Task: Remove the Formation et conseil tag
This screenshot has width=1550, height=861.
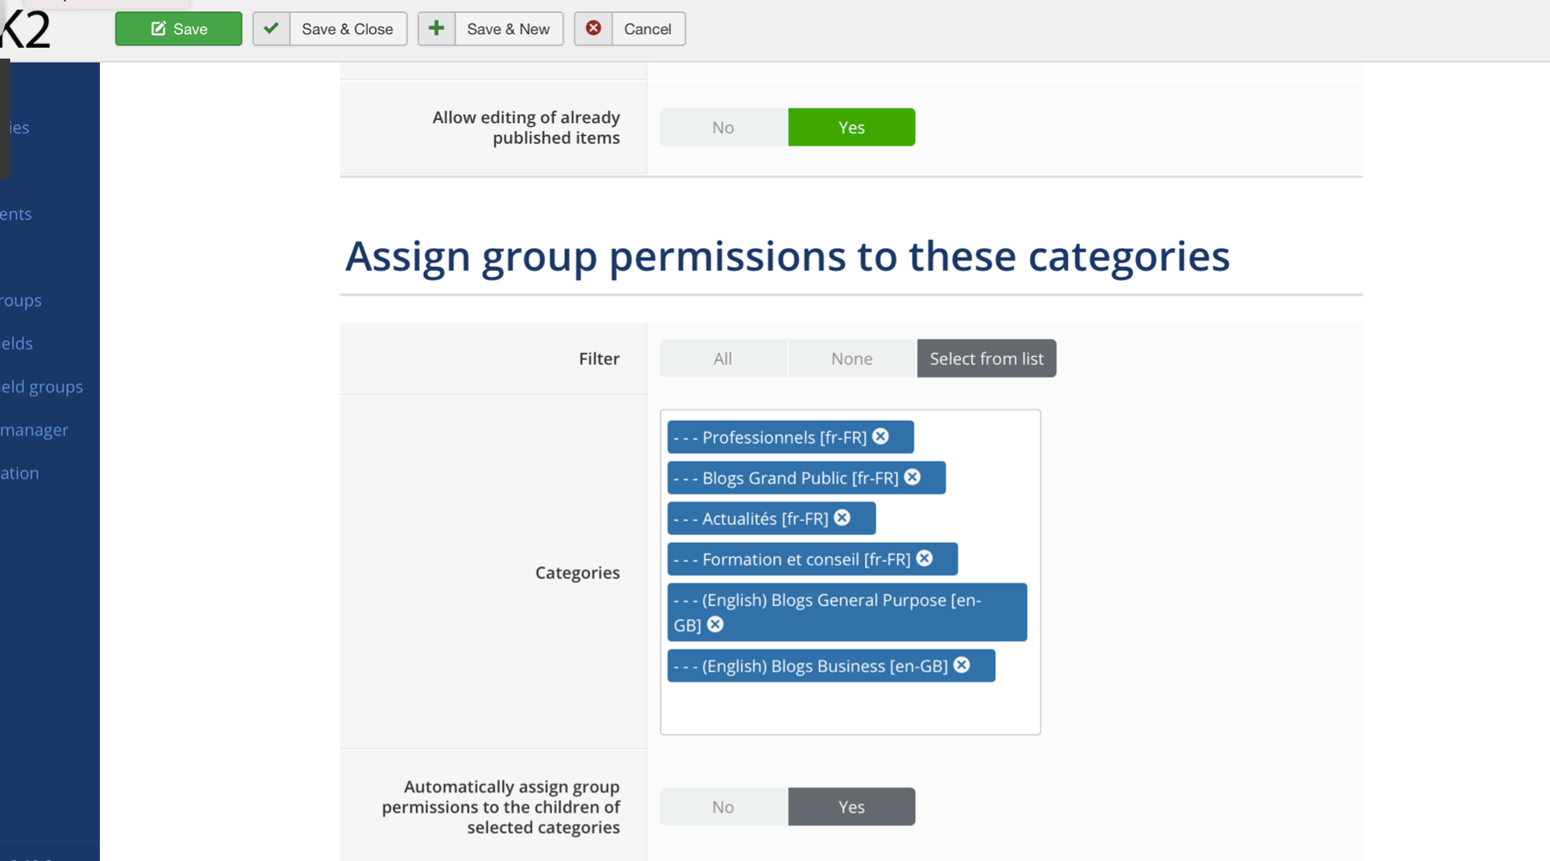Action: [x=925, y=558]
